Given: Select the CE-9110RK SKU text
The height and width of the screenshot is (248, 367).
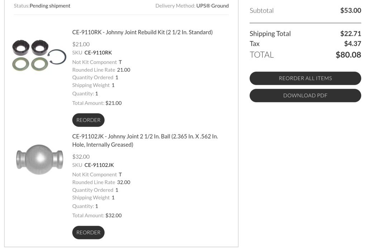Looking at the screenshot, I should pyautogui.click(x=98, y=52).
